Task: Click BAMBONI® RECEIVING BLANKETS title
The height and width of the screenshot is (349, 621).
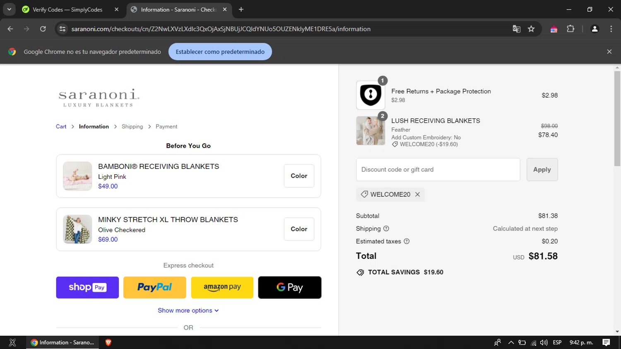Action: pos(159,166)
